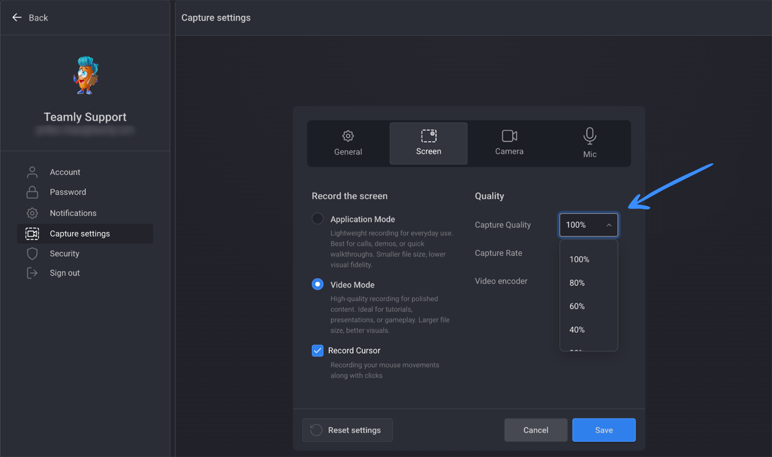Open the Account section
The width and height of the screenshot is (772, 457).
[85, 172]
